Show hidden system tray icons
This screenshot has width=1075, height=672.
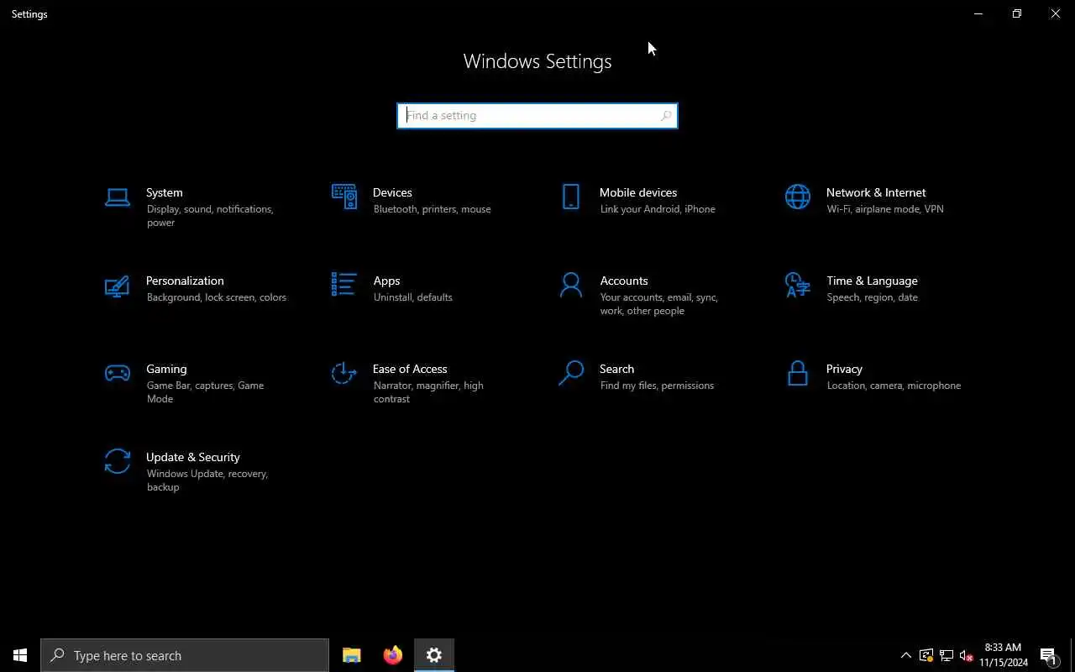[905, 655]
